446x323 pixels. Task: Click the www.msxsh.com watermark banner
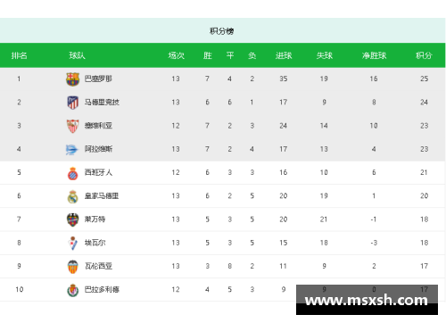[367, 300]
